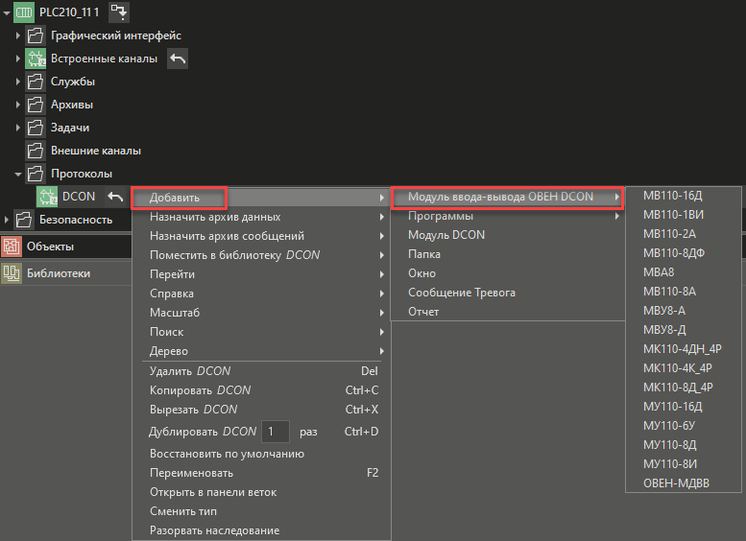Viewport: 746px width, 541px height.
Task: Select Модуль DCON in submenu
Action: click(x=508, y=235)
